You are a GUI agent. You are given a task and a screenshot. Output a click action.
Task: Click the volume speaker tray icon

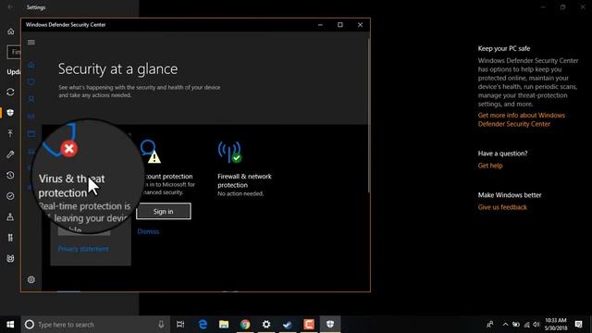click(x=536, y=325)
